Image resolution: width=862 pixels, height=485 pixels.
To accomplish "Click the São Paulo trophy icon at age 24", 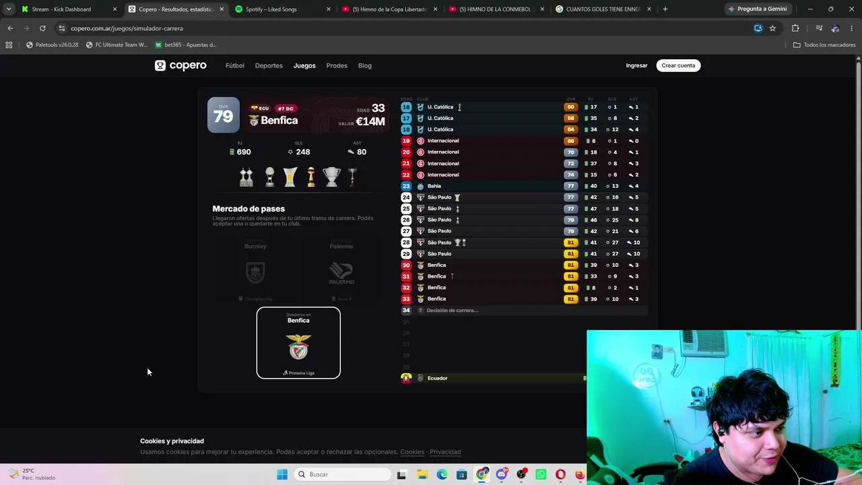I will [457, 197].
